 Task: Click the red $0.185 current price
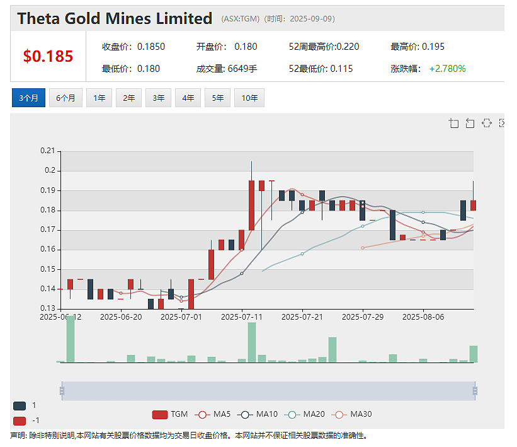(48, 56)
